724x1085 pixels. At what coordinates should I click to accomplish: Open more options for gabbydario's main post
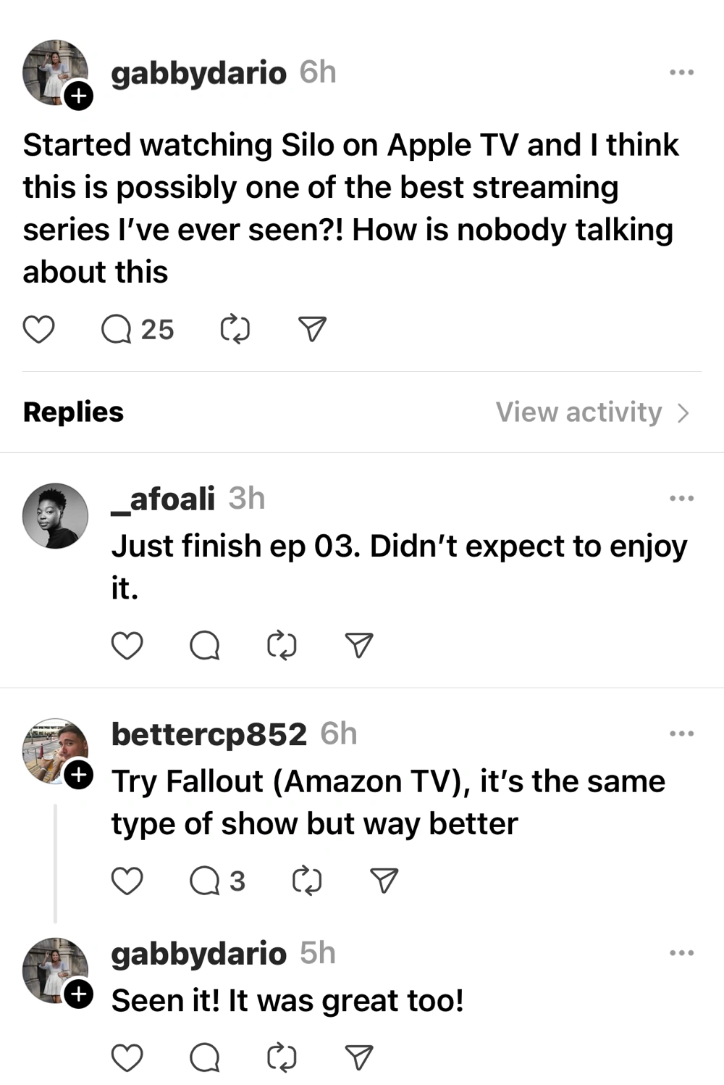point(681,72)
